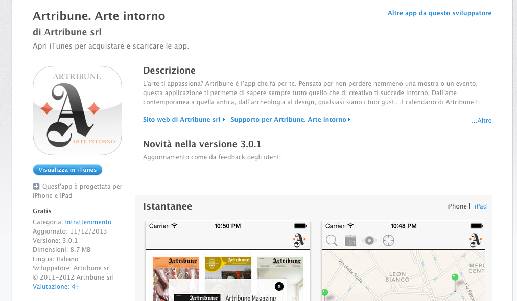The height and width of the screenshot is (301, 517).
Task: Switch to iPad screenshots tab
Action: pos(480,206)
